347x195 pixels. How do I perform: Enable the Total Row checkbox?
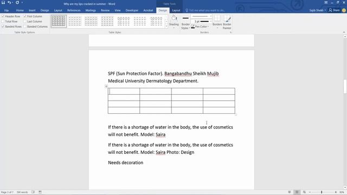click(x=9, y=22)
